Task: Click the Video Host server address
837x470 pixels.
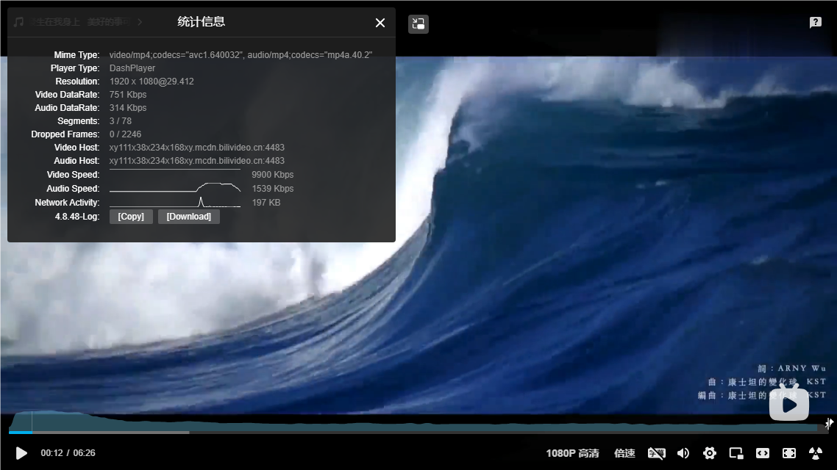Action: pyautogui.click(x=197, y=148)
